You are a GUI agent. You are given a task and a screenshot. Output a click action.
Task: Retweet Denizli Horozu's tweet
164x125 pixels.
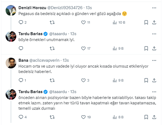[x=52, y=23]
